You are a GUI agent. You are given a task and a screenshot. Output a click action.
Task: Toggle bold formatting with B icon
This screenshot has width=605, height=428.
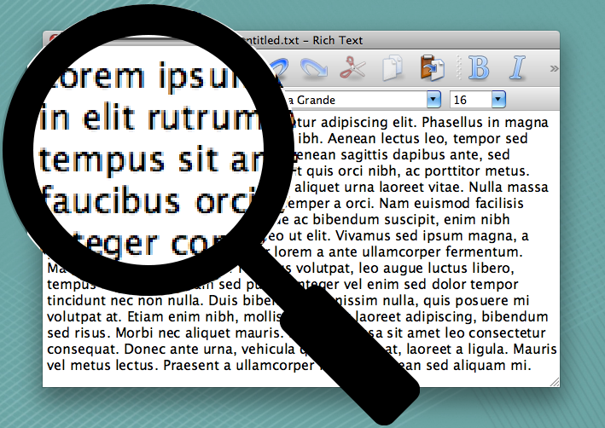(x=480, y=68)
